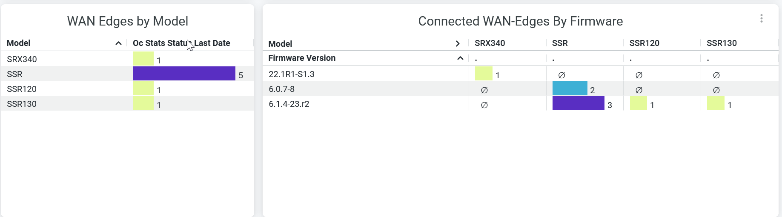Open the three-dot tile options menu
The width and height of the screenshot is (782, 217).
tap(761, 18)
